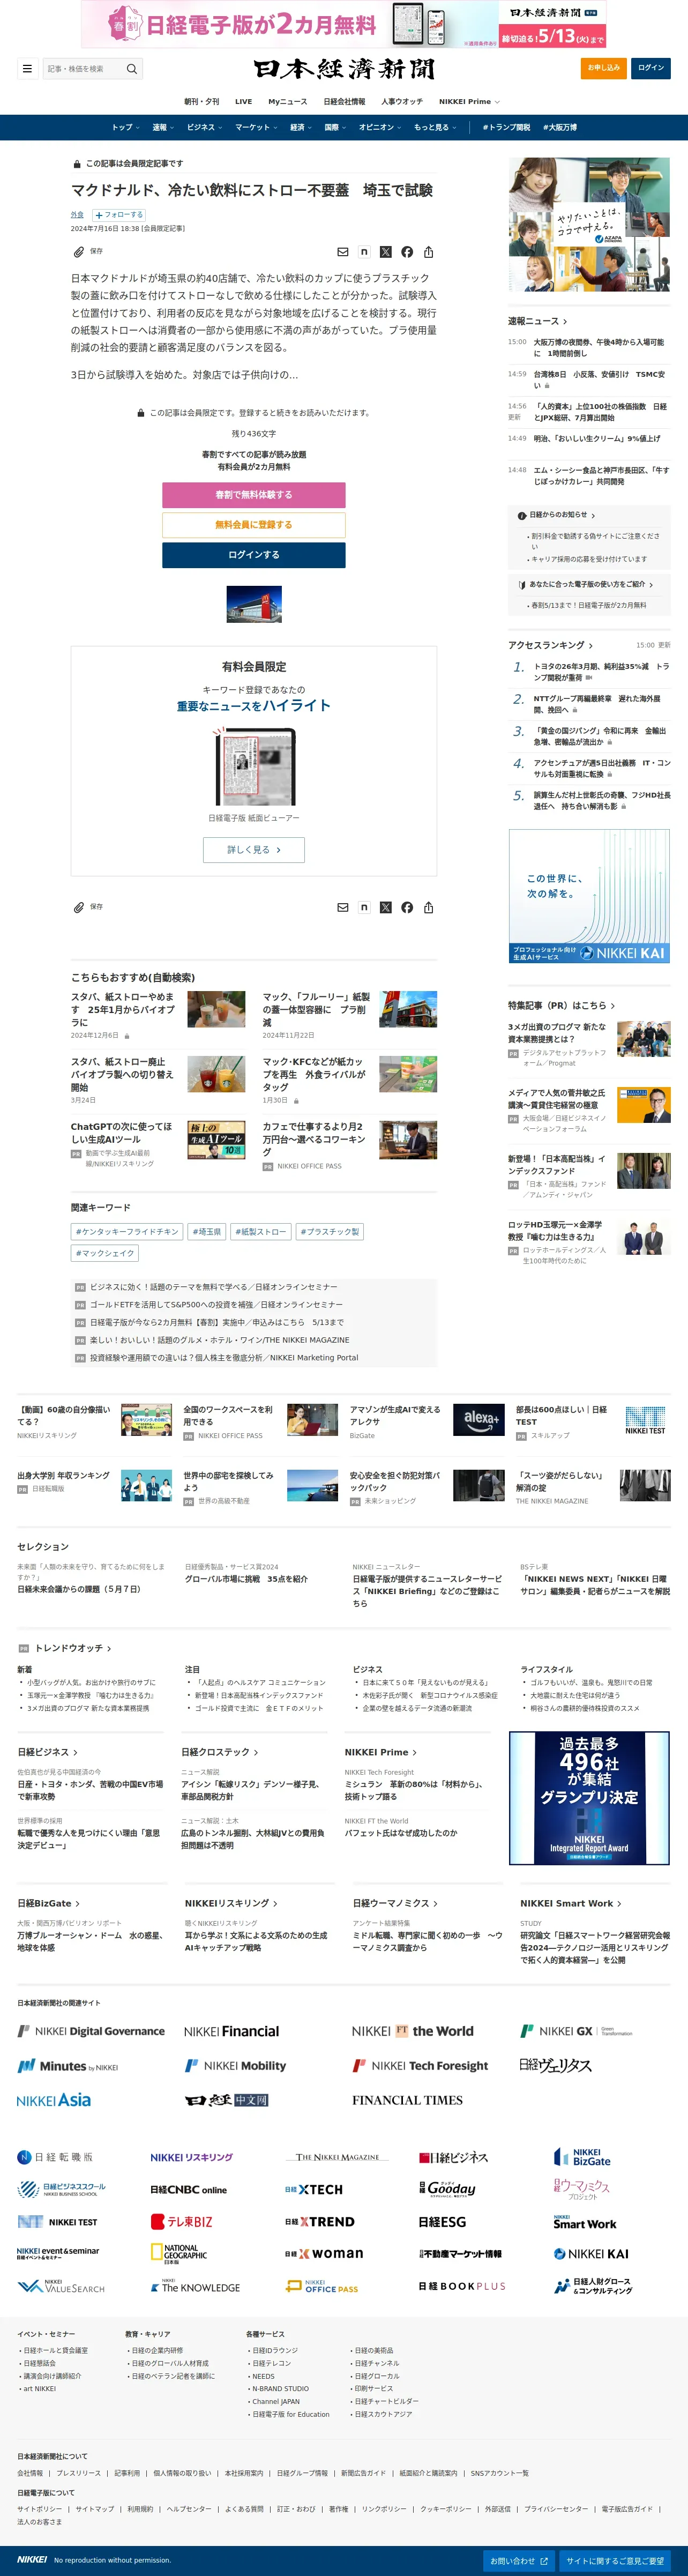Click #紙製ストロー keyword tag
The height and width of the screenshot is (2576, 688).
(260, 1232)
